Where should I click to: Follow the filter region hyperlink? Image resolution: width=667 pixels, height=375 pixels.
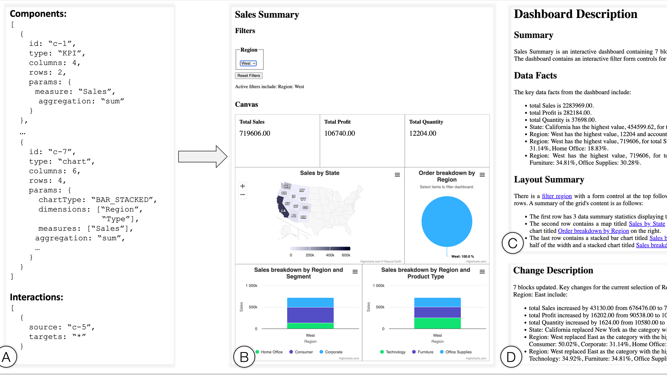[557, 196]
